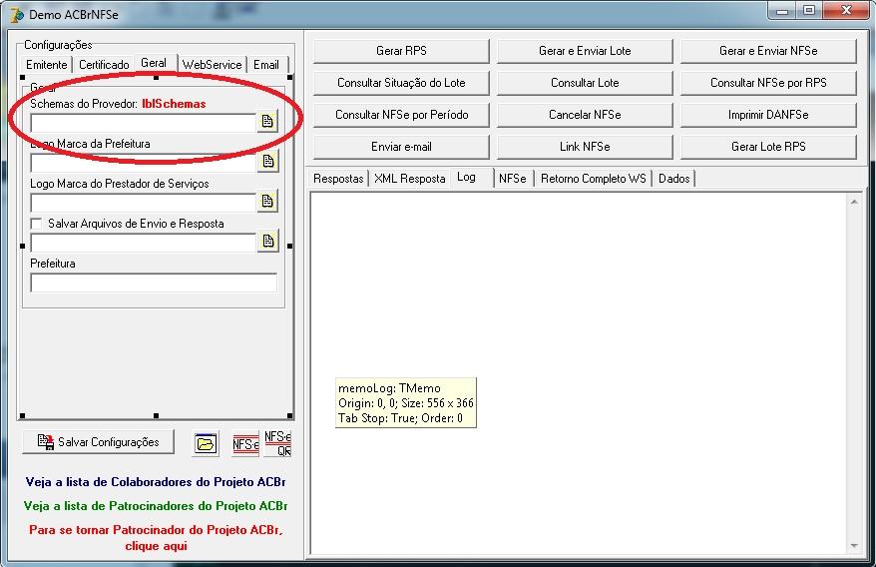This screenshot has height=567, width=876.
Task: Browse for Logo Marca da Prefeitura file
Action: [268, 161]
